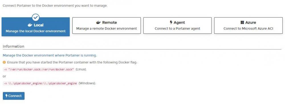Click the Windows docker_engine pipe code snippet

point(40,83)
